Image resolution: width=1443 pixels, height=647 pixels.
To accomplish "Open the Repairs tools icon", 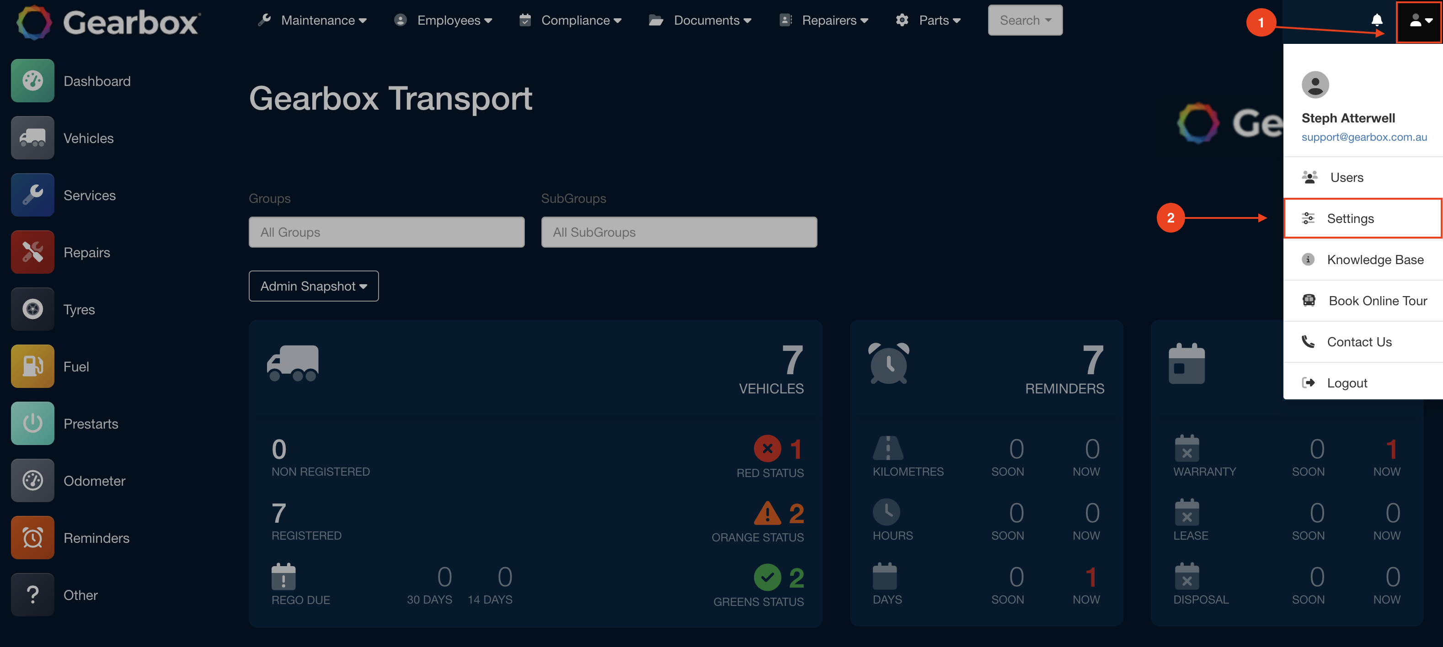I will [32, 252].
